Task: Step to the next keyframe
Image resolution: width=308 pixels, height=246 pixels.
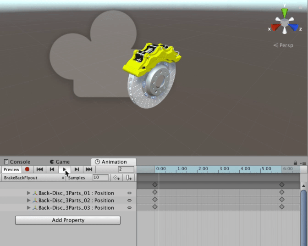Action: tap(77, 169)
